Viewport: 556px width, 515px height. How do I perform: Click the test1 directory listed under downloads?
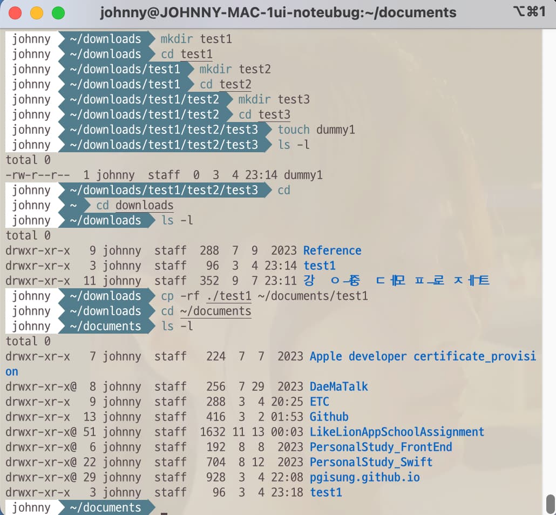pyautogui.click(x=320, y=266)
